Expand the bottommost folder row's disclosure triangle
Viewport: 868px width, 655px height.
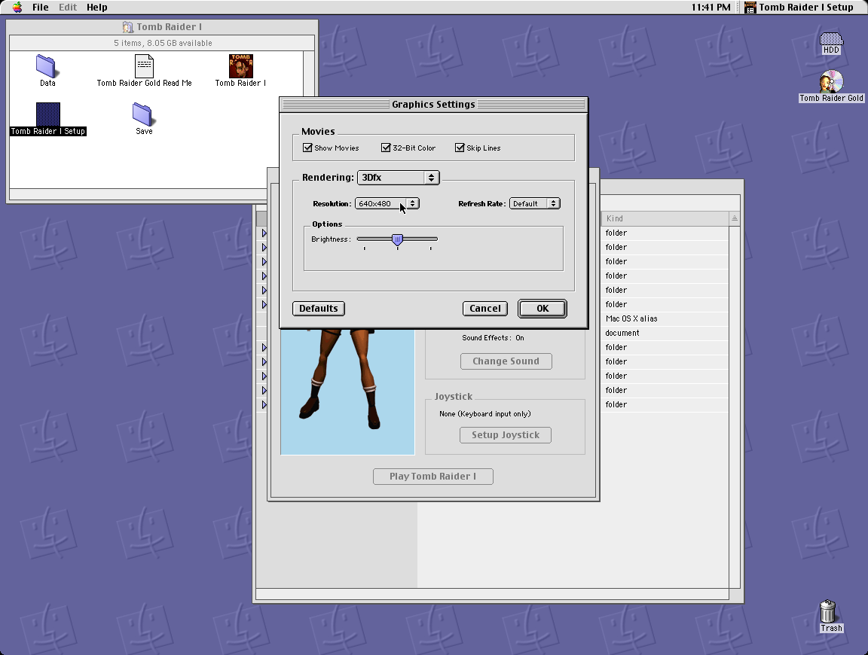click(264, 404)
